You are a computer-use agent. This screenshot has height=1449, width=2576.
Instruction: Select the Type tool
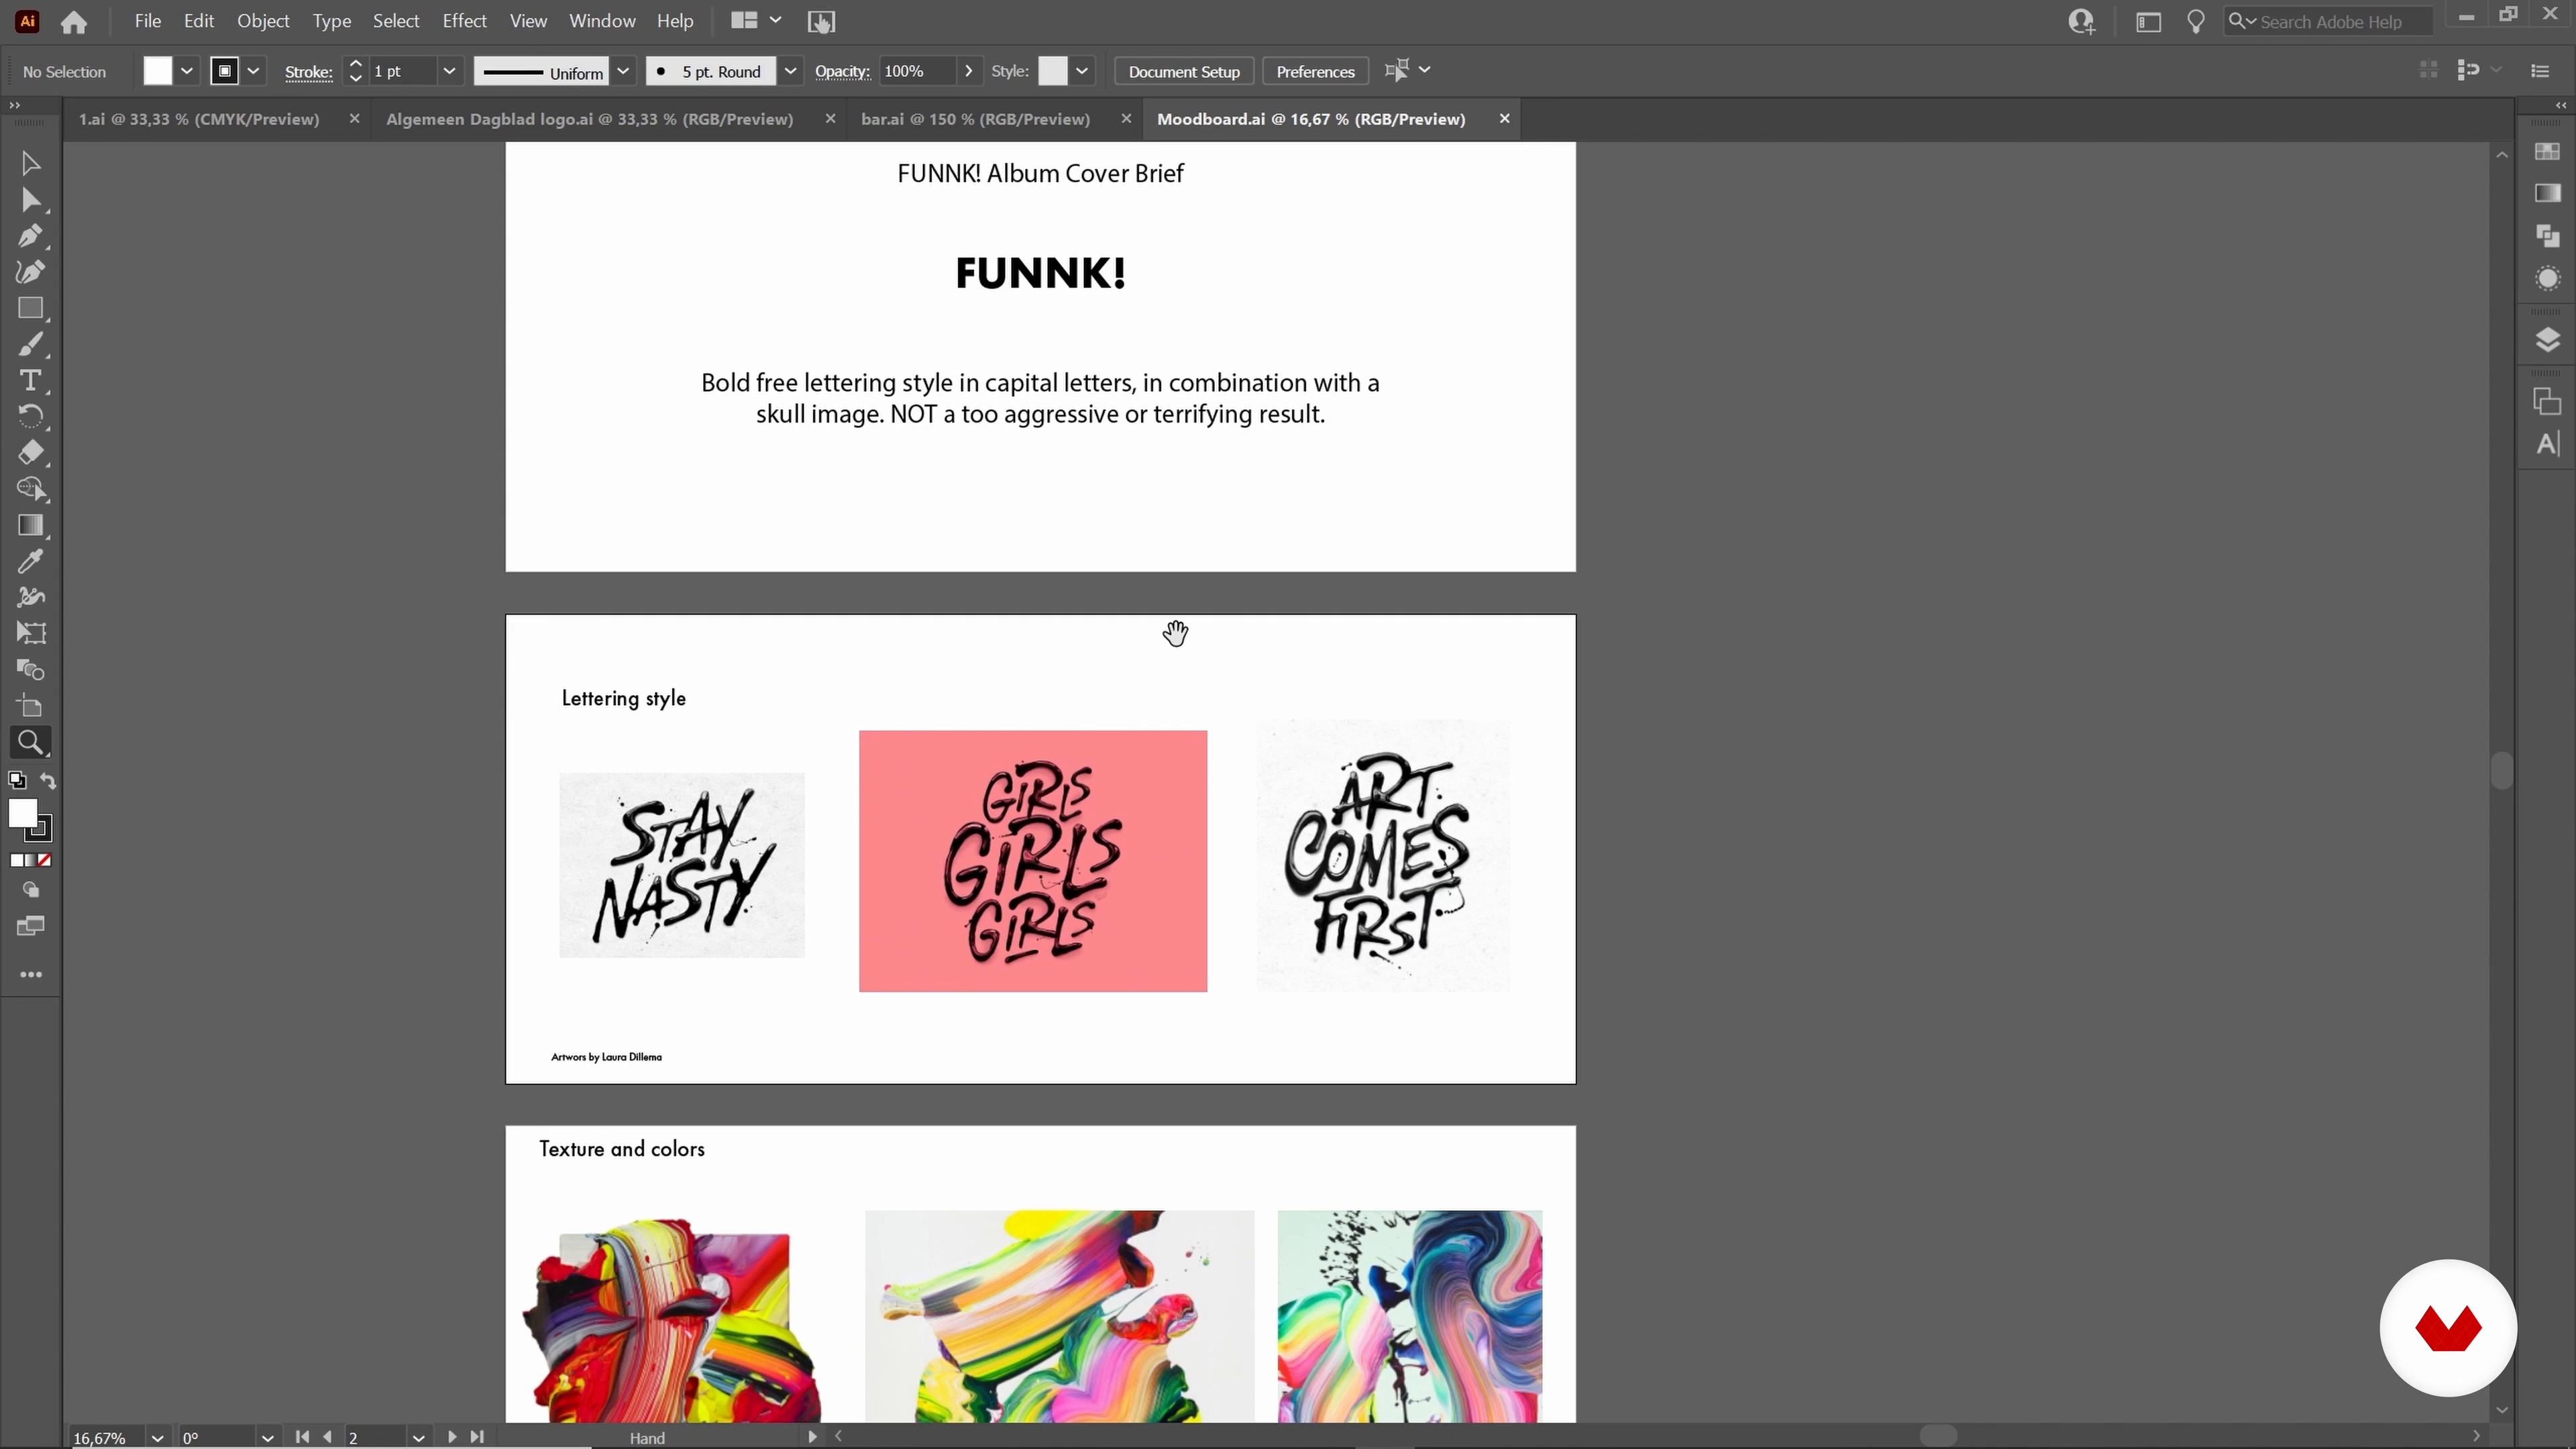pos(30,381)
